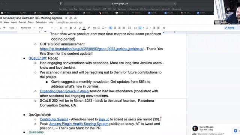Set Justify alignment
The width and height of the screenshot is (240, 135).
[x=124, y=28]
